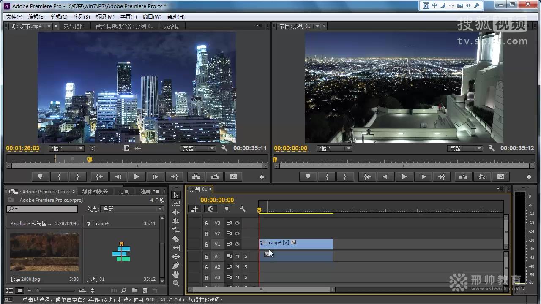Switch to the 媒体浏览器 tab

95,192
